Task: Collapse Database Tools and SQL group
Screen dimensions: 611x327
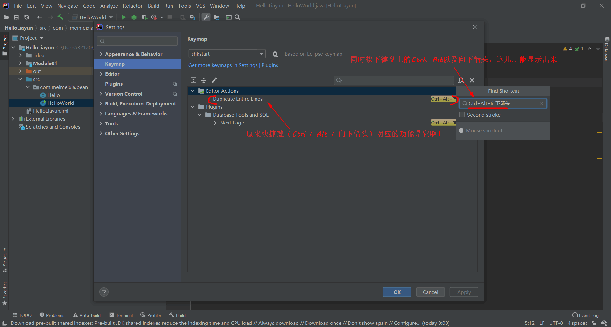Action: tap(200, 115)
